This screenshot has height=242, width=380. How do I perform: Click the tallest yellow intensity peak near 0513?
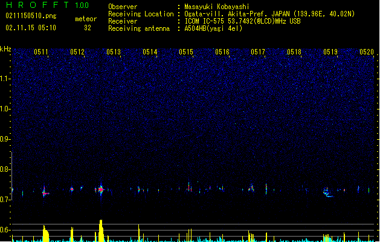pyautogui.click(x=101, y=231)
